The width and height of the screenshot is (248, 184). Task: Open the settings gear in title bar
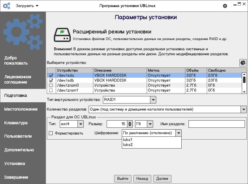225,6
